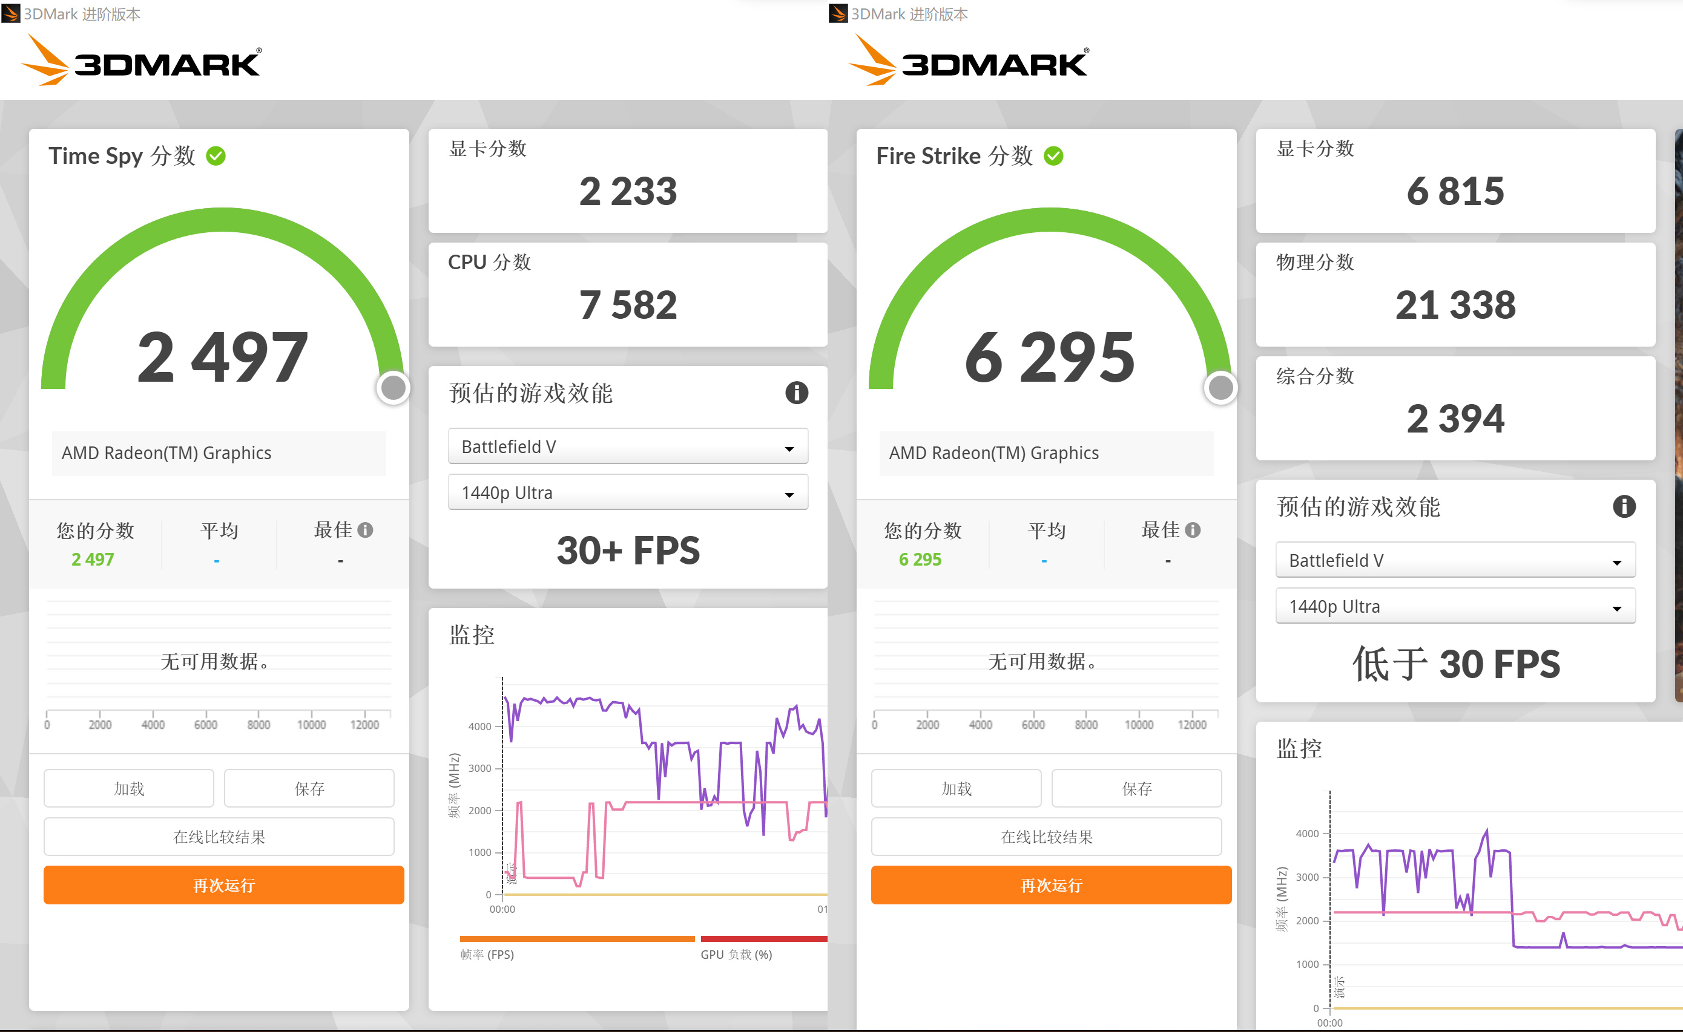This screenshot has width=1683, height=1032.
Task: Click 显卡分数 value 6 815
Action: coord(1455,191)
